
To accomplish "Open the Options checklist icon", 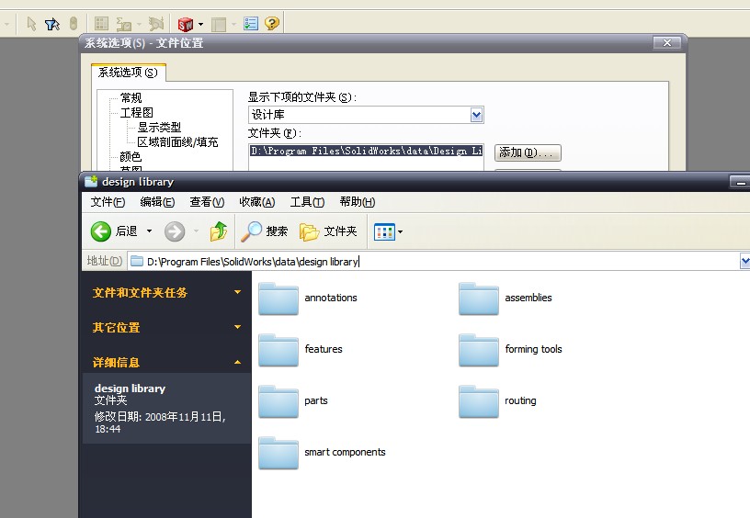I will tap(251, 23).
